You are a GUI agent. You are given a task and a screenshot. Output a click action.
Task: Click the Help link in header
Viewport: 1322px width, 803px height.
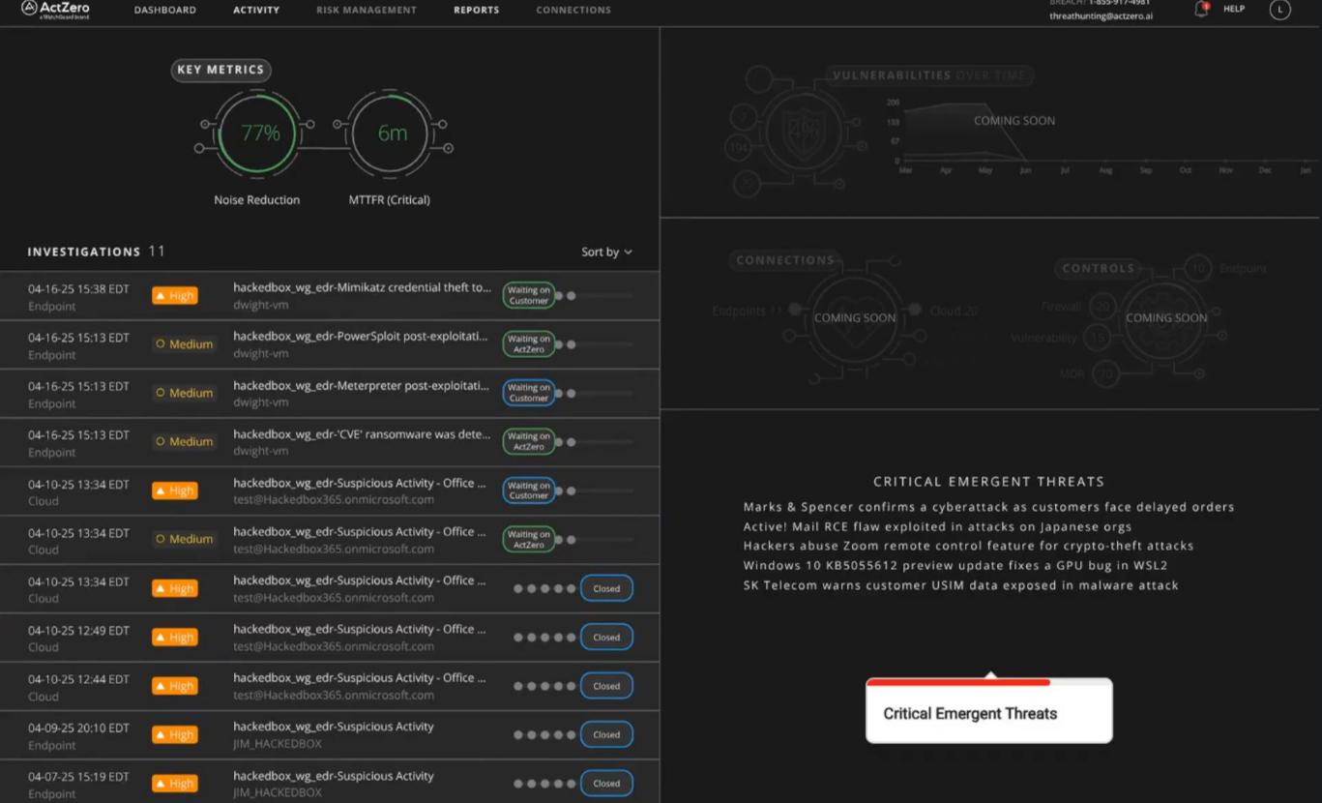(x=1234, y=10)
